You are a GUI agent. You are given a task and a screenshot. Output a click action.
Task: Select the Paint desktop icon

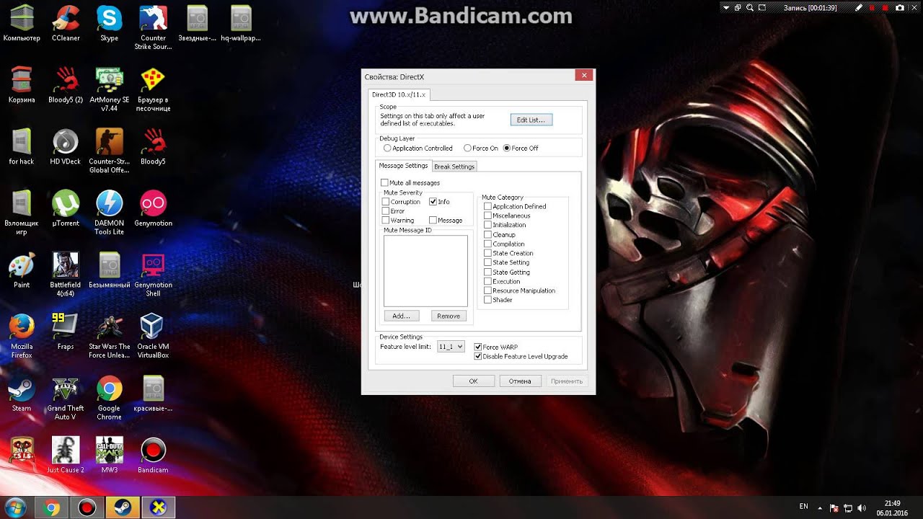tap(22, 270)
